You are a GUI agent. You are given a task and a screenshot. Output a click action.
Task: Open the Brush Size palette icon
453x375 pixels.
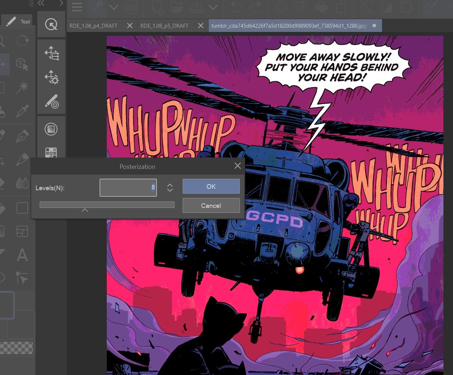(51, 101)
